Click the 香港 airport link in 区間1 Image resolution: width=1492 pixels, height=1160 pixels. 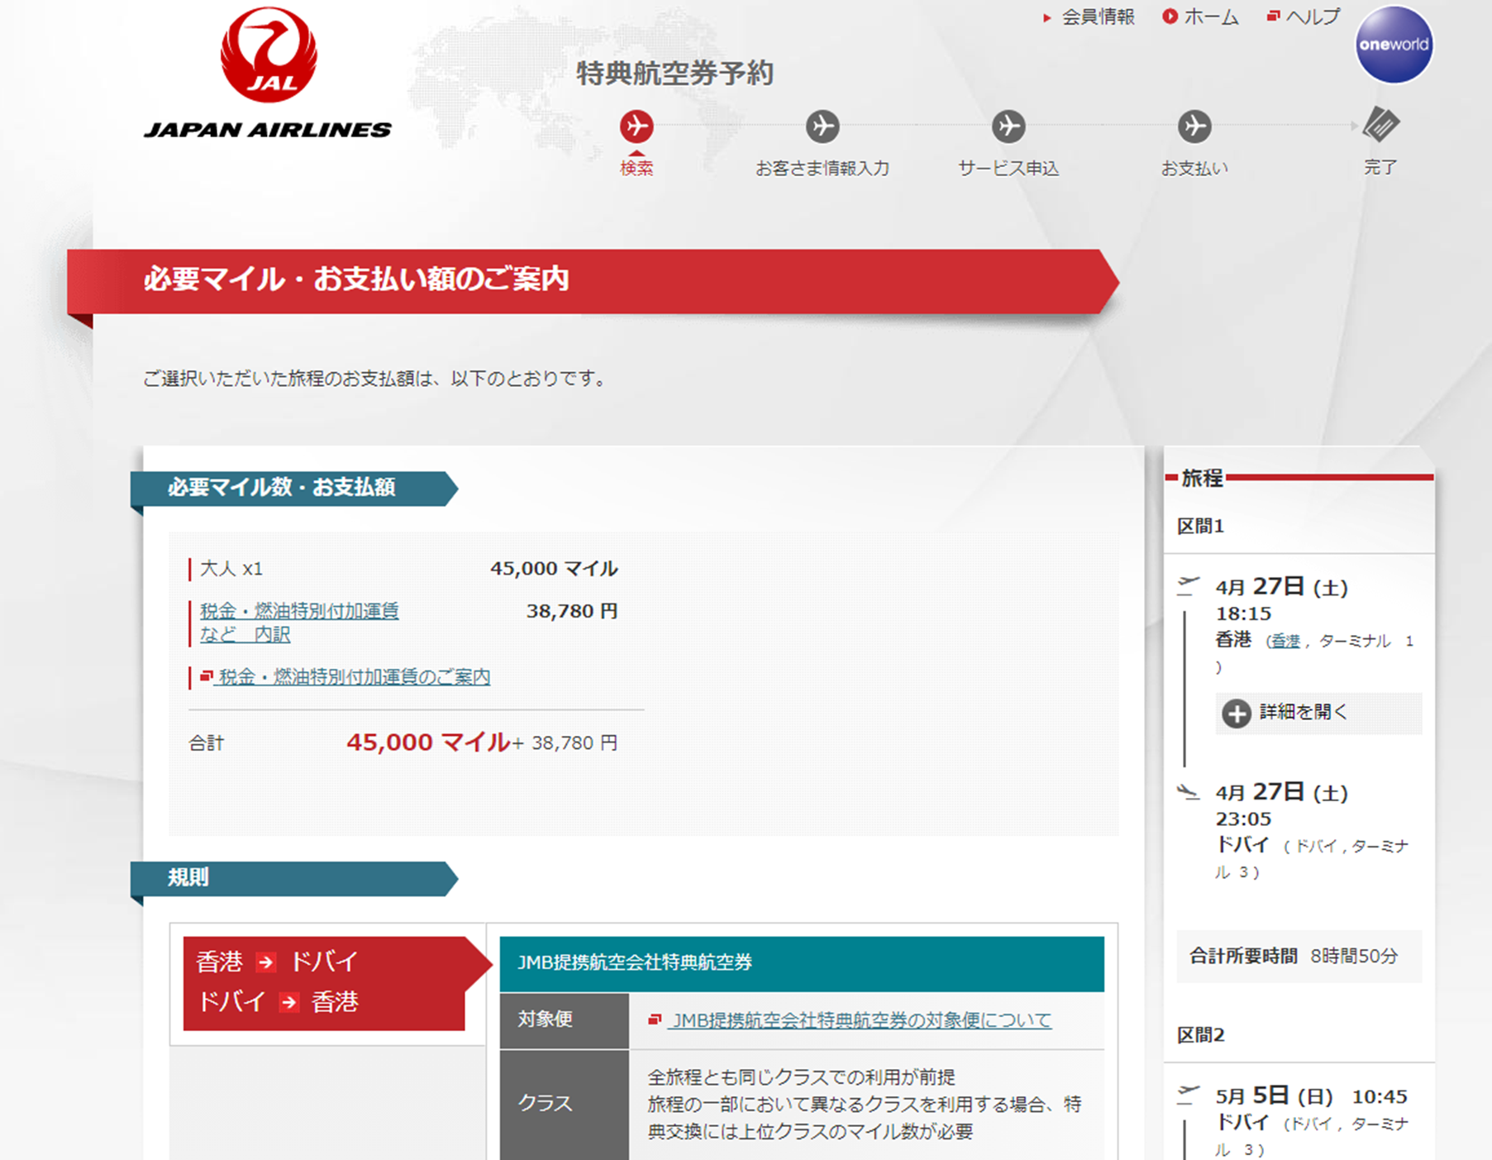coord(1285,642)
